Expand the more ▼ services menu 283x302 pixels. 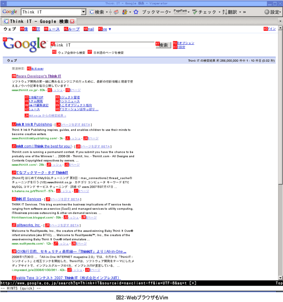click(105, 29)
